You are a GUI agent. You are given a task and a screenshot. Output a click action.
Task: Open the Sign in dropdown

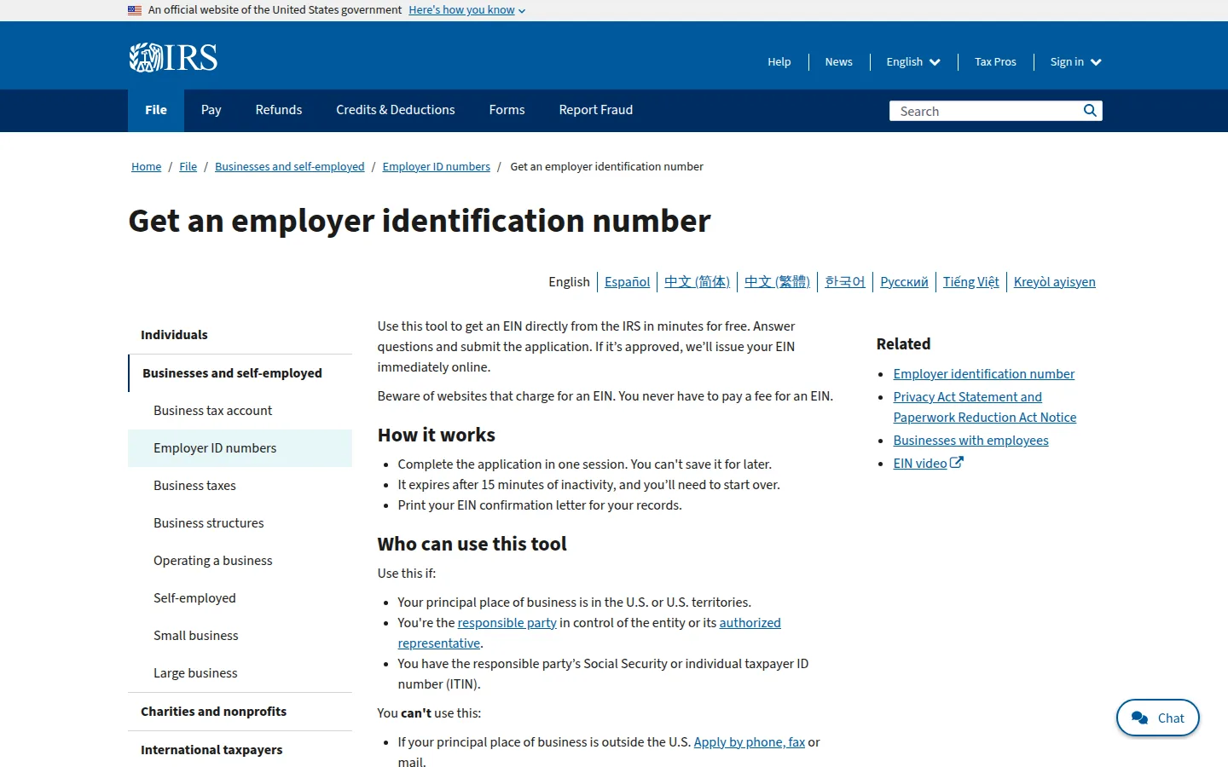click(x=1076, y=61)
